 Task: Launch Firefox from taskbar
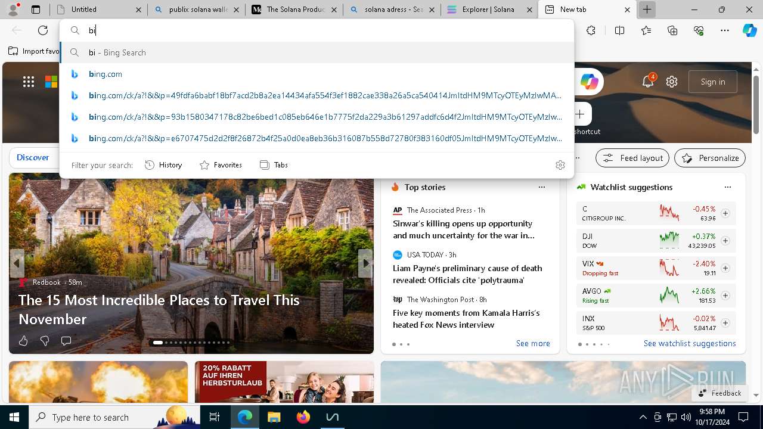(x=303, y=417)
